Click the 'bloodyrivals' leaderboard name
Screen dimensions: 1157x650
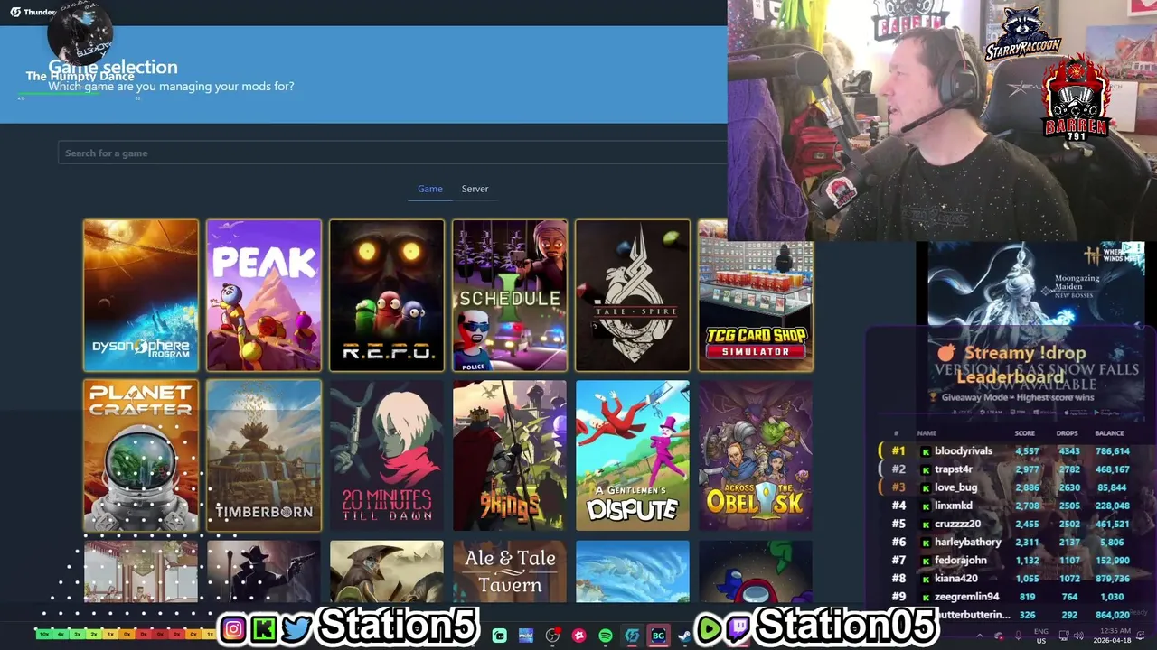pyautogui.click(x=964, y=450)
